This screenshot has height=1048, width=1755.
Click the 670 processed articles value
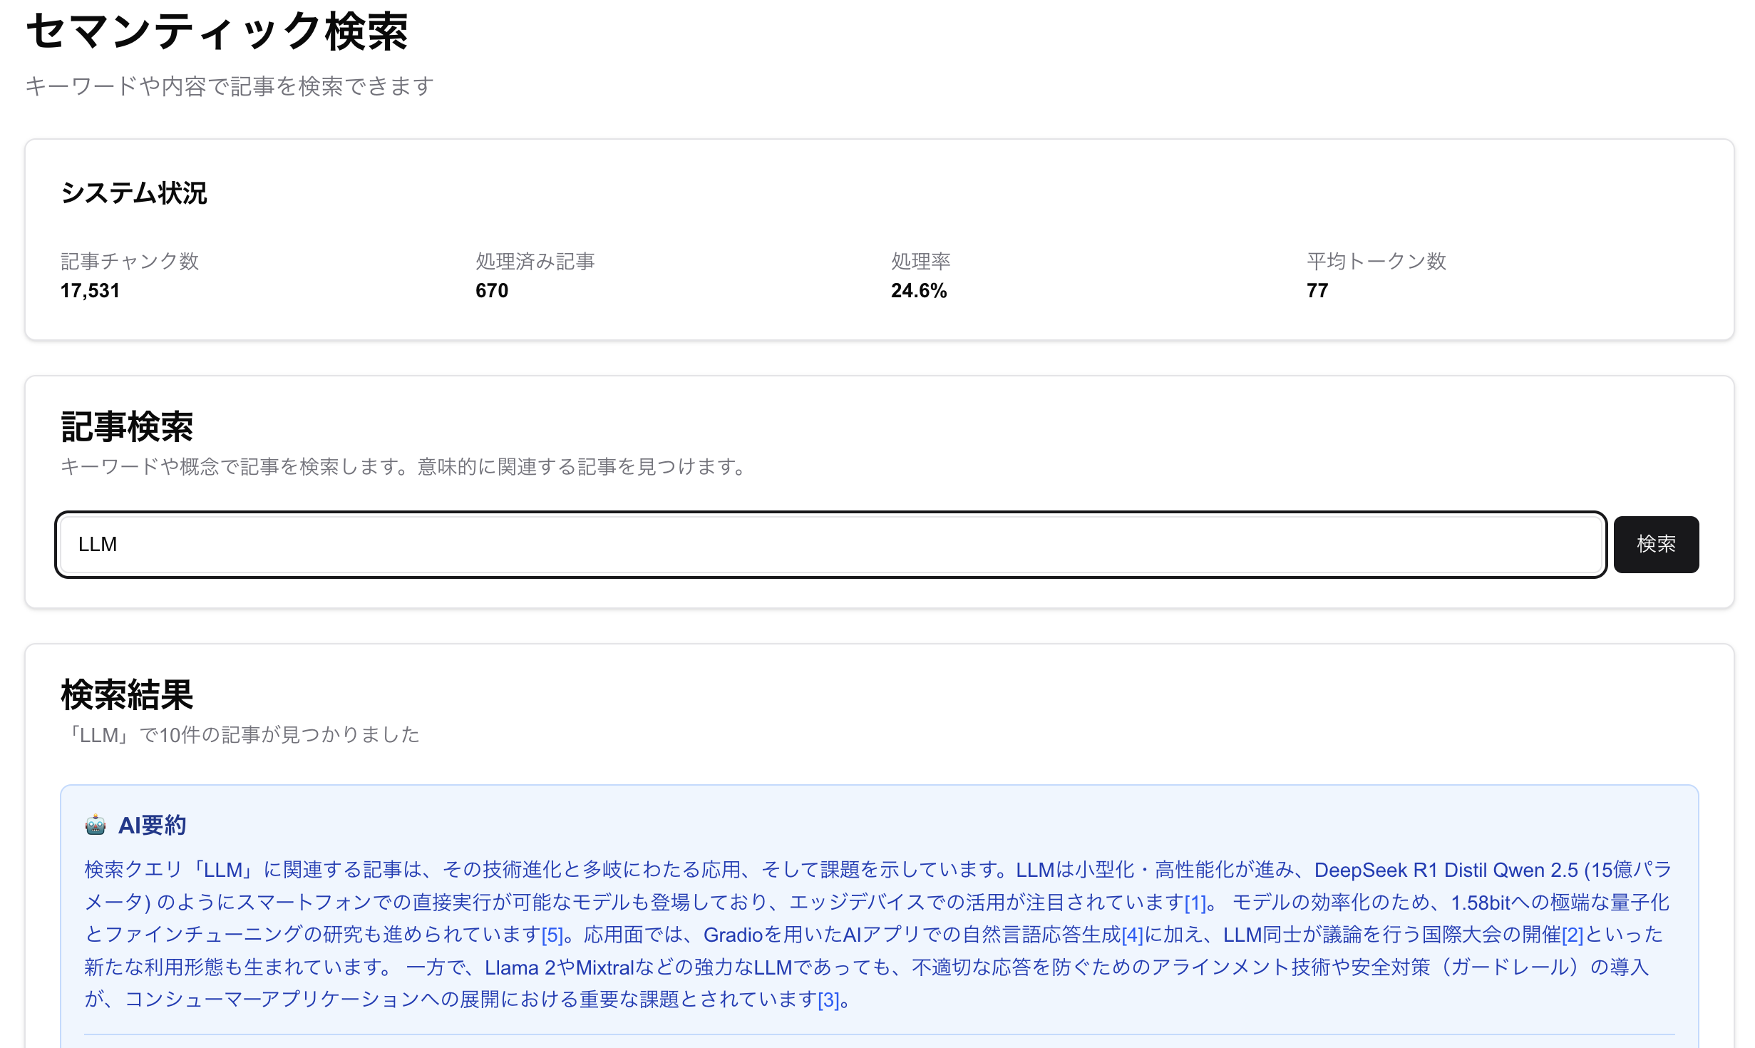[x=492, y=291]
